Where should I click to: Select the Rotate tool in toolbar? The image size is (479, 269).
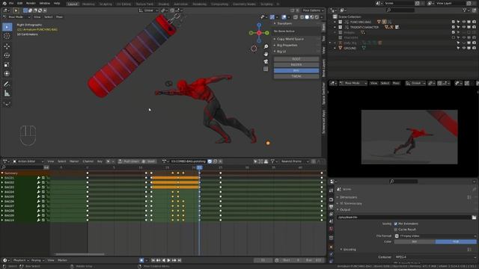pyautogui.click(x=7, y=55)
